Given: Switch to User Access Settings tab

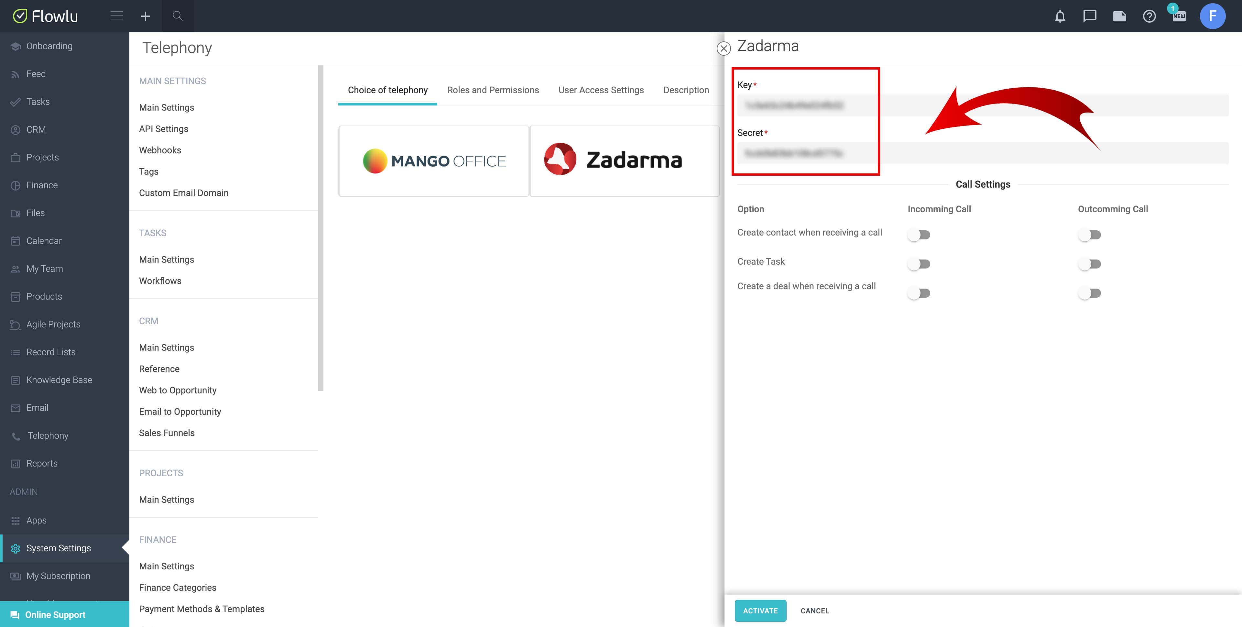Looking at the screenshot, I should pyautogui.click(x=601, y=90).
